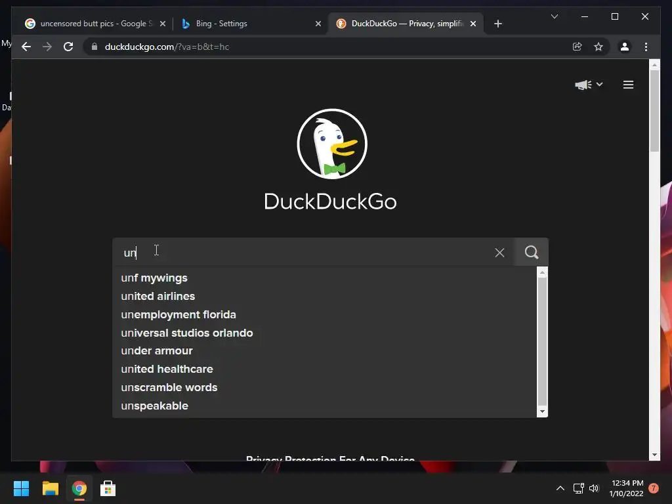Show hidden tray icons chevron
Viewport: 672px width, 504px height.
[560, 488]
